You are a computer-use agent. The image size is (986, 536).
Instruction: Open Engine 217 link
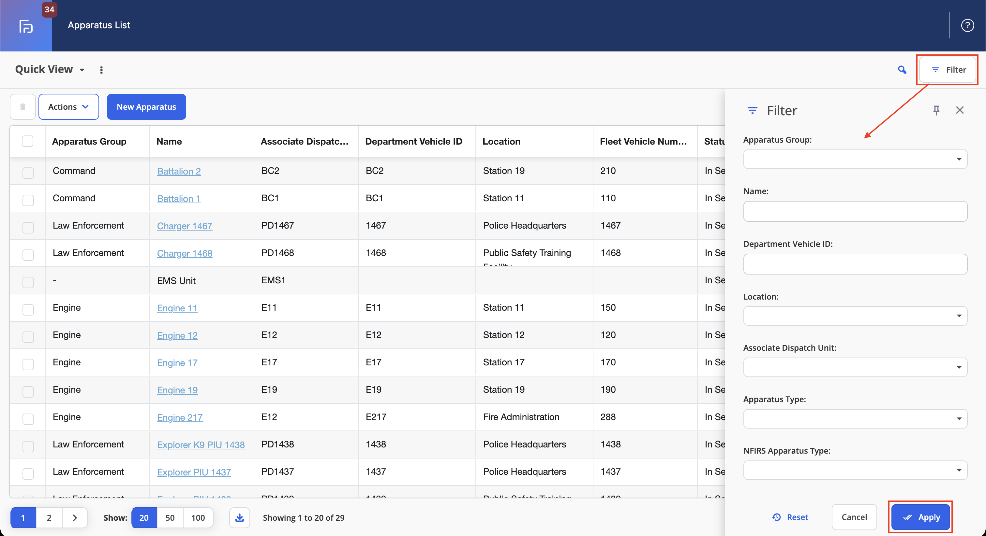pos(180,417)
